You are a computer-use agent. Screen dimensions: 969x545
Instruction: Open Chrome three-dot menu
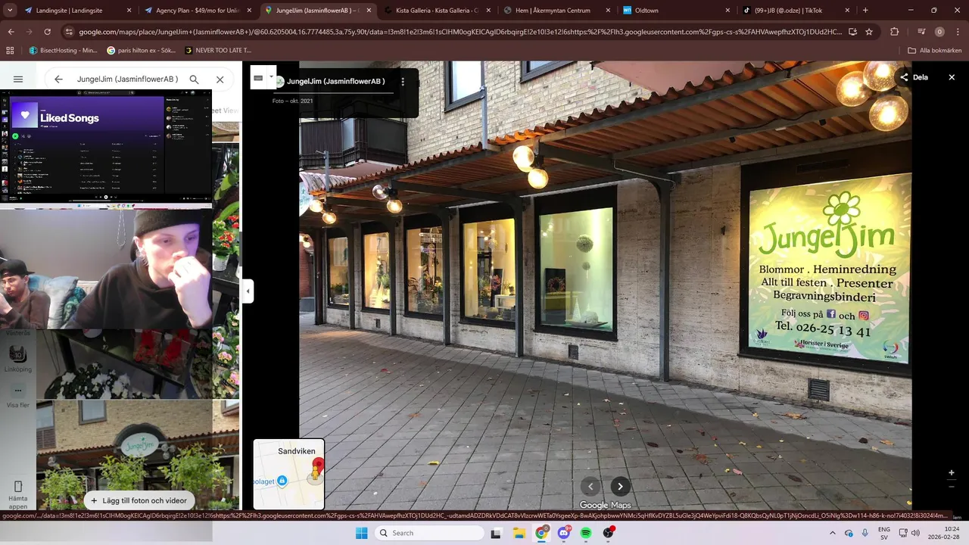tap(958, 32)
